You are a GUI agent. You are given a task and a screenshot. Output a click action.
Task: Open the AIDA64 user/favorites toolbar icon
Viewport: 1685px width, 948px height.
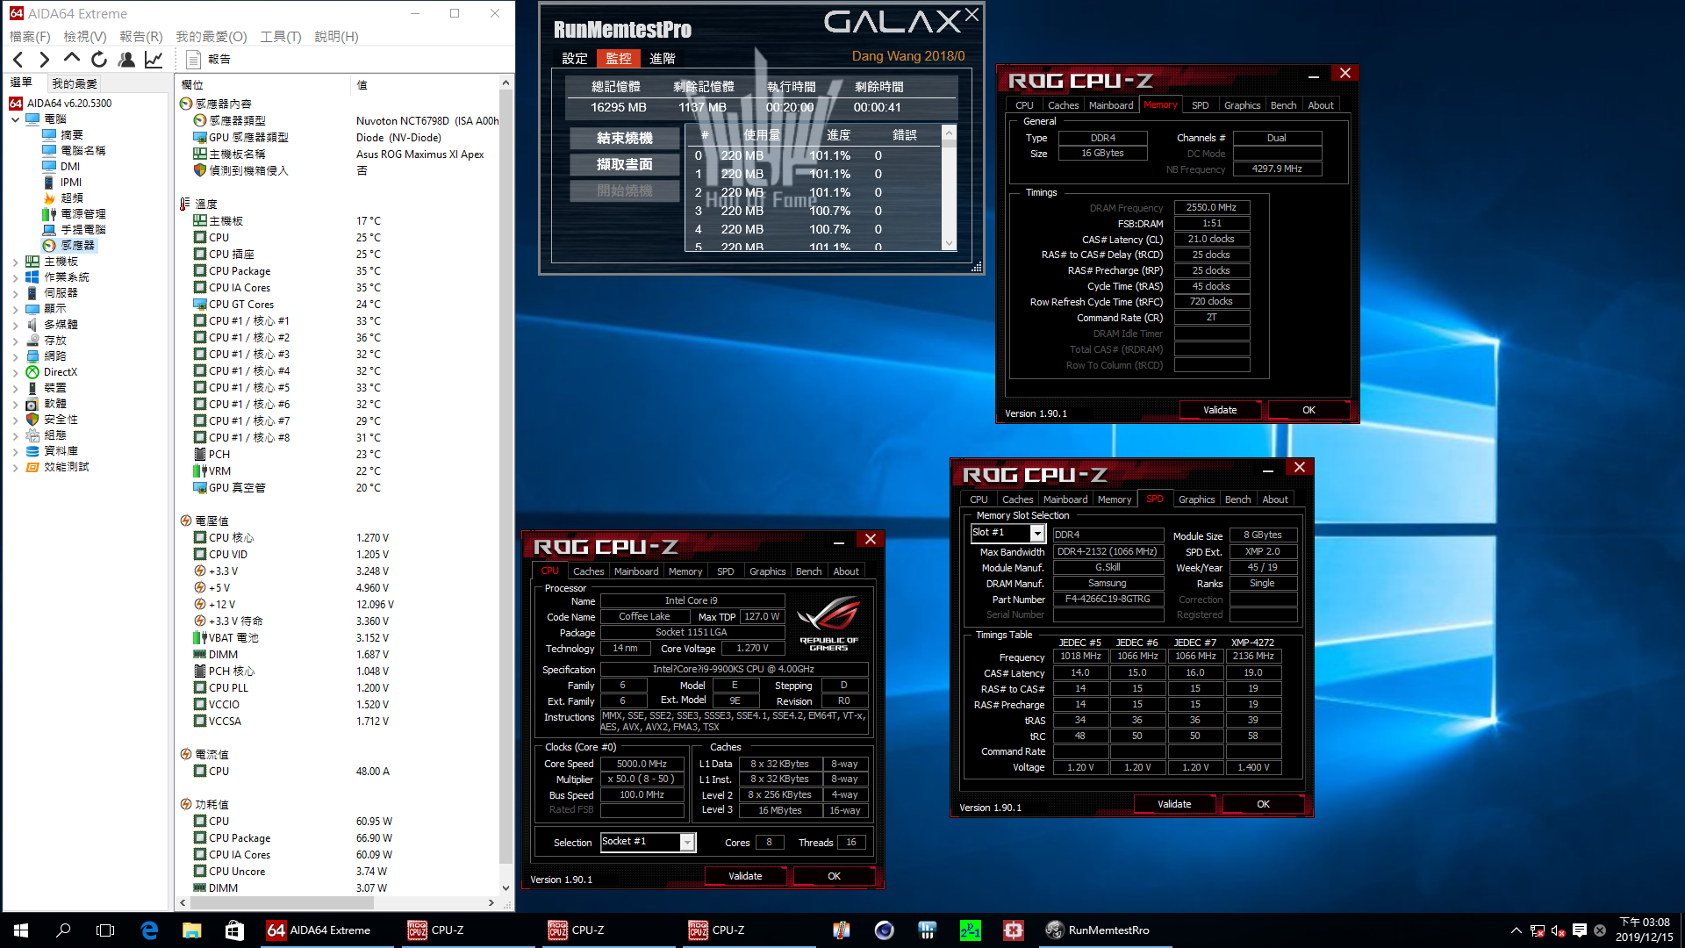(x=126, y=60)
